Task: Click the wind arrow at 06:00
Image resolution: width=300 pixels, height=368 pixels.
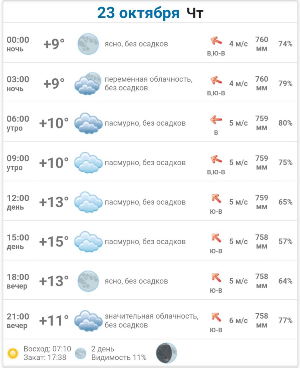Action: click(216, 120)
